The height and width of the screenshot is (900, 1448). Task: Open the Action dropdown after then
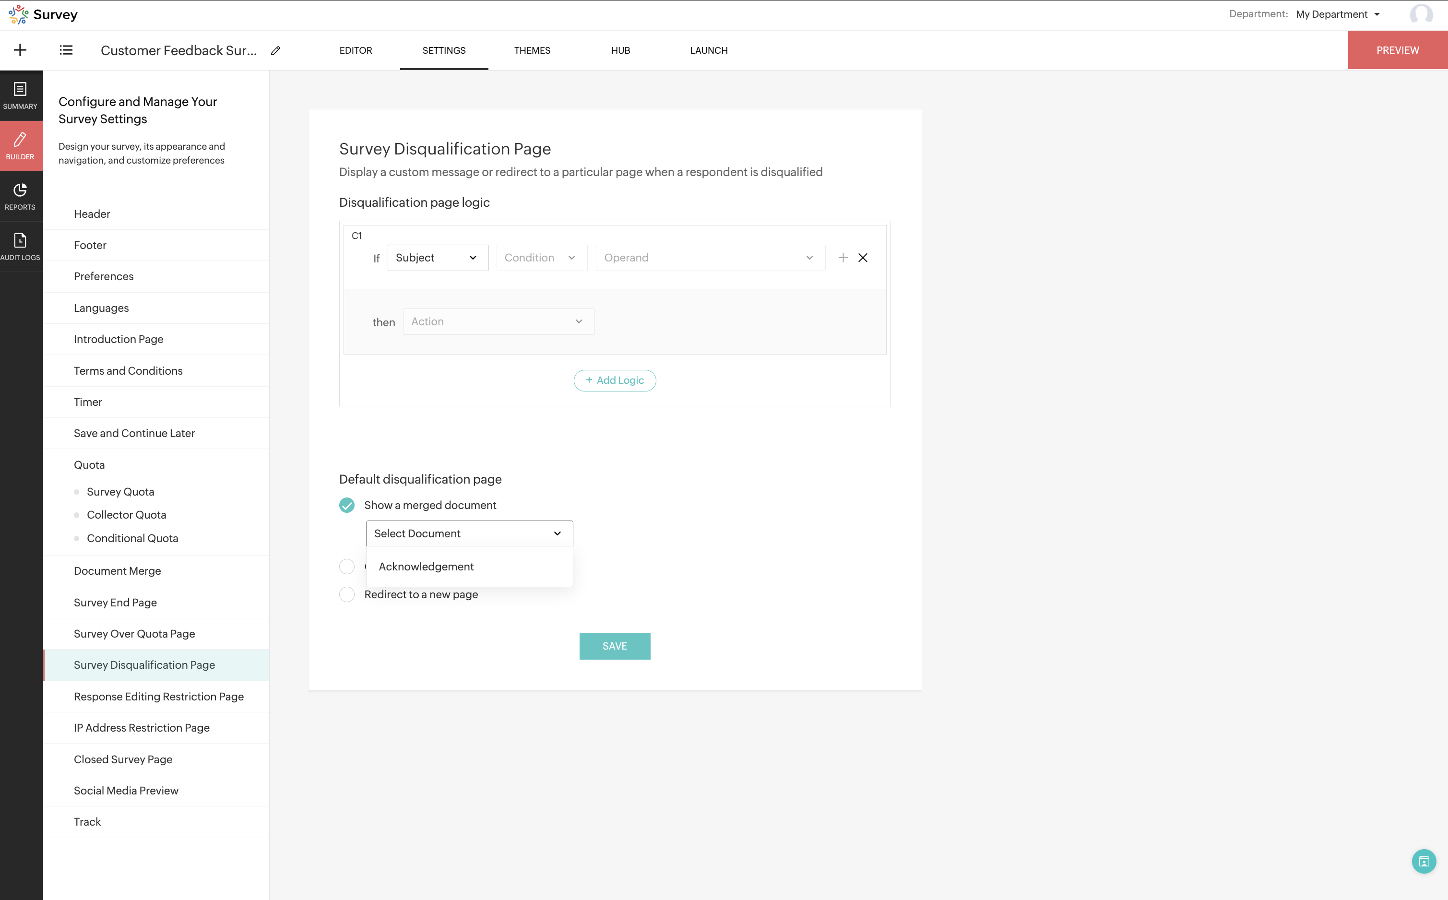click(498, 321)
